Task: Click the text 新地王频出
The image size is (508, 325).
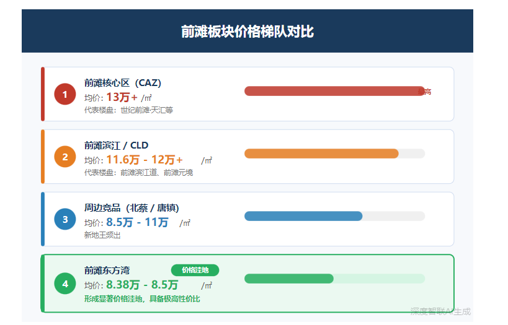Action: pyautogui.click(x=102, y=235)
